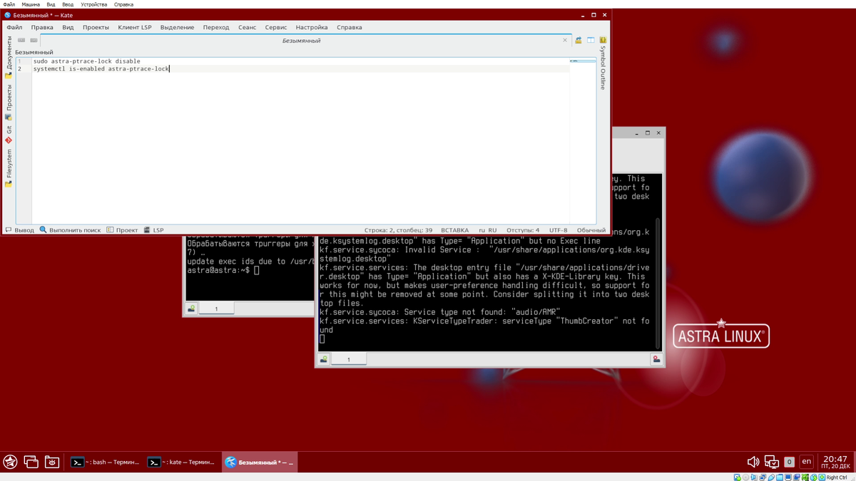
Task: Open the Документы side panel in Kate
Action: (x=9, y=57)
